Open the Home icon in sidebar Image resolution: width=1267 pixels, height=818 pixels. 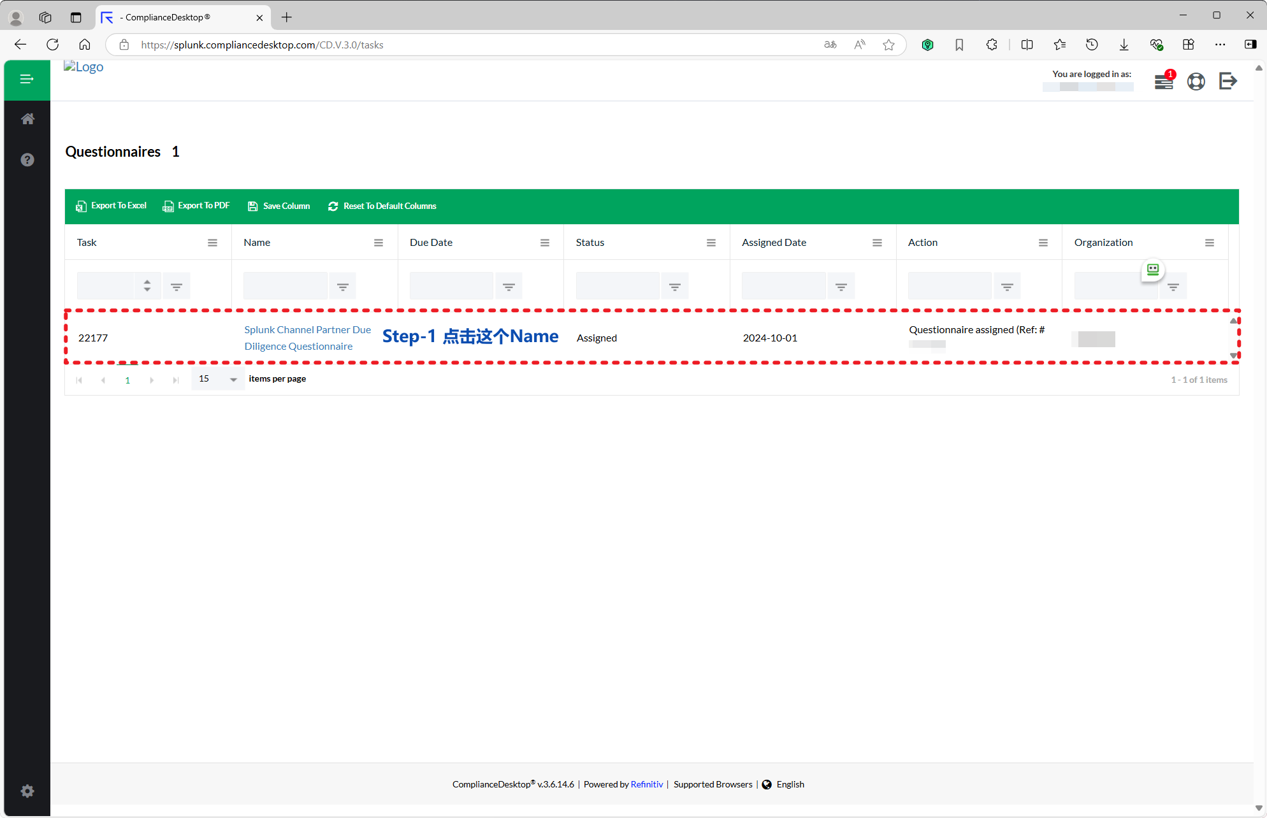[27, 119]
